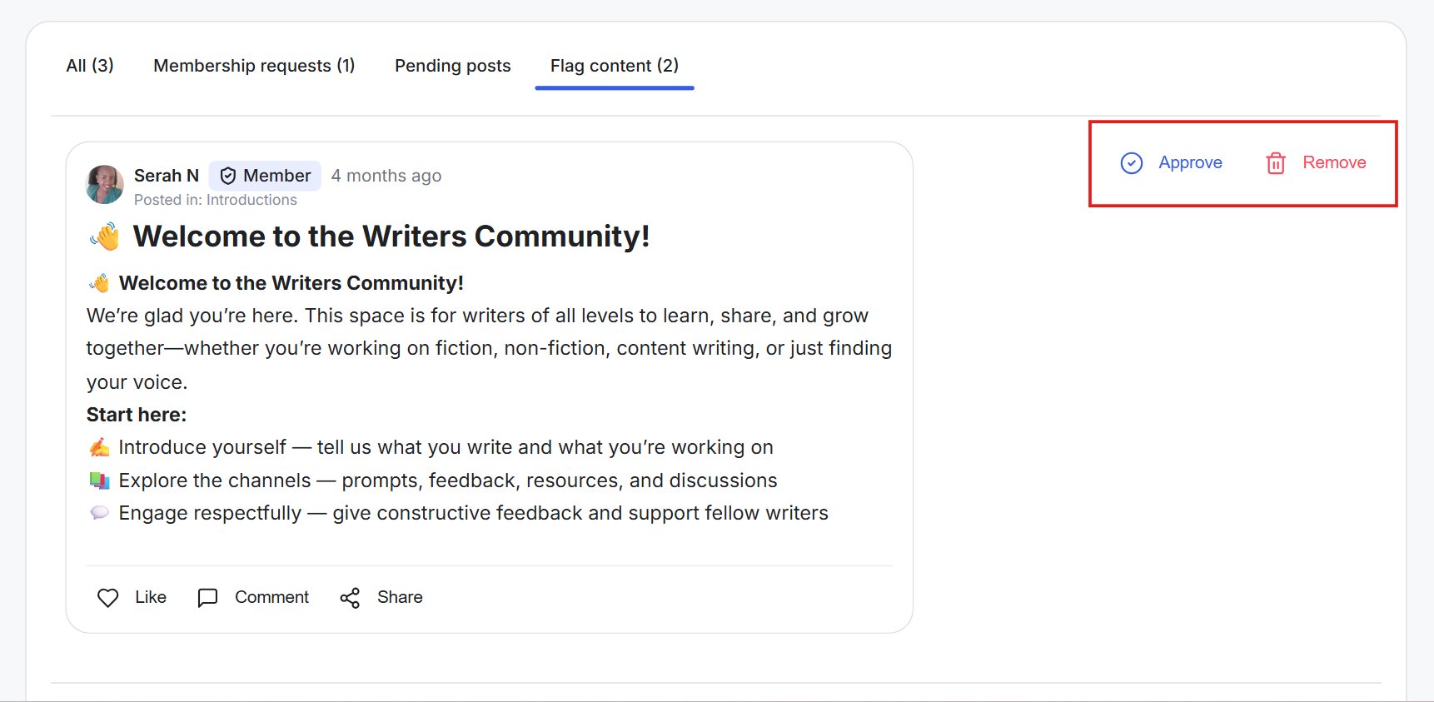Click the waving hand emoji in title
Viewport: 1434px width, 702px height.
coord(106,237)
